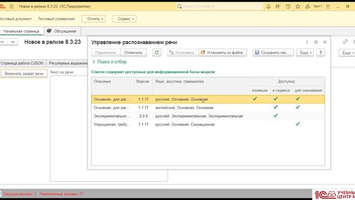355x200 pixels.
Task: Open the Сервис dropdown menu
Action: (x=124, y=19)
